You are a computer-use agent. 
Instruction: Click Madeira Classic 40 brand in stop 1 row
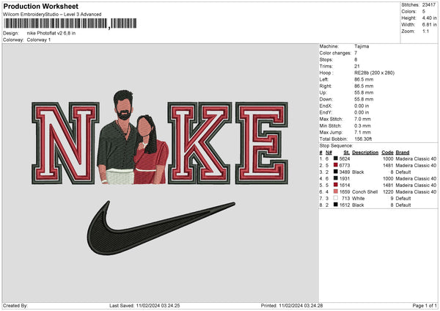click(x=416, y=159)
